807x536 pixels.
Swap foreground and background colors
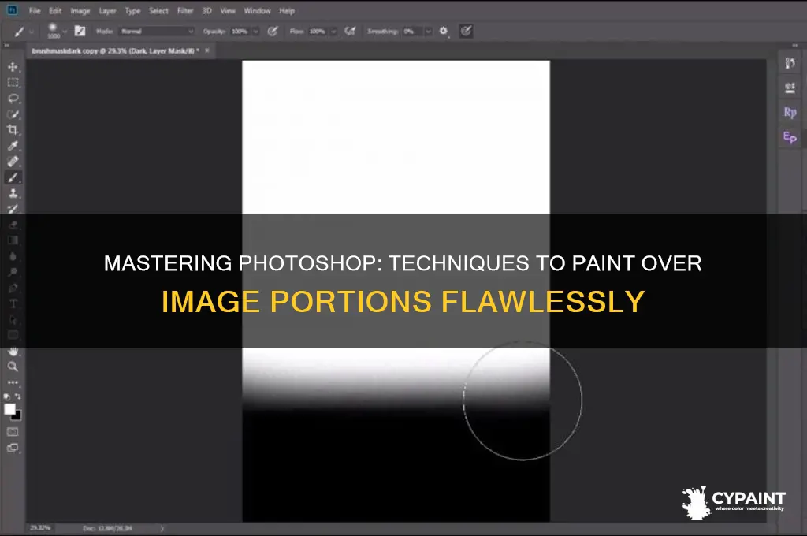[x=18, y=396]
